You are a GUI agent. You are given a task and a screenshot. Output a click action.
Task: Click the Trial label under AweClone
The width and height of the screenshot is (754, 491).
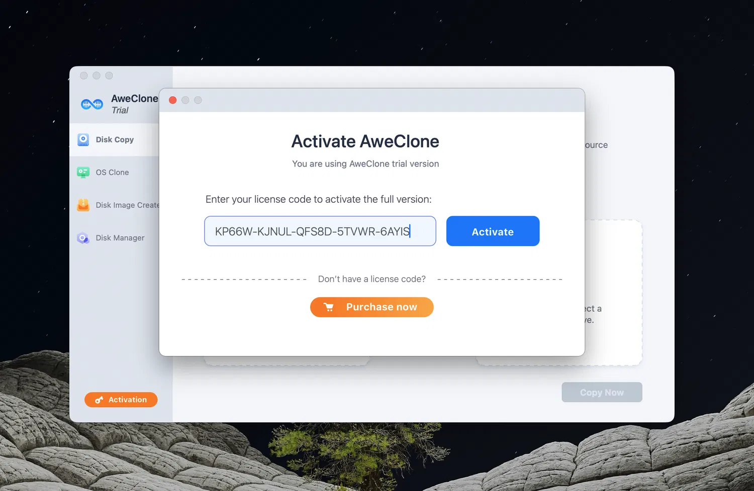120,110
